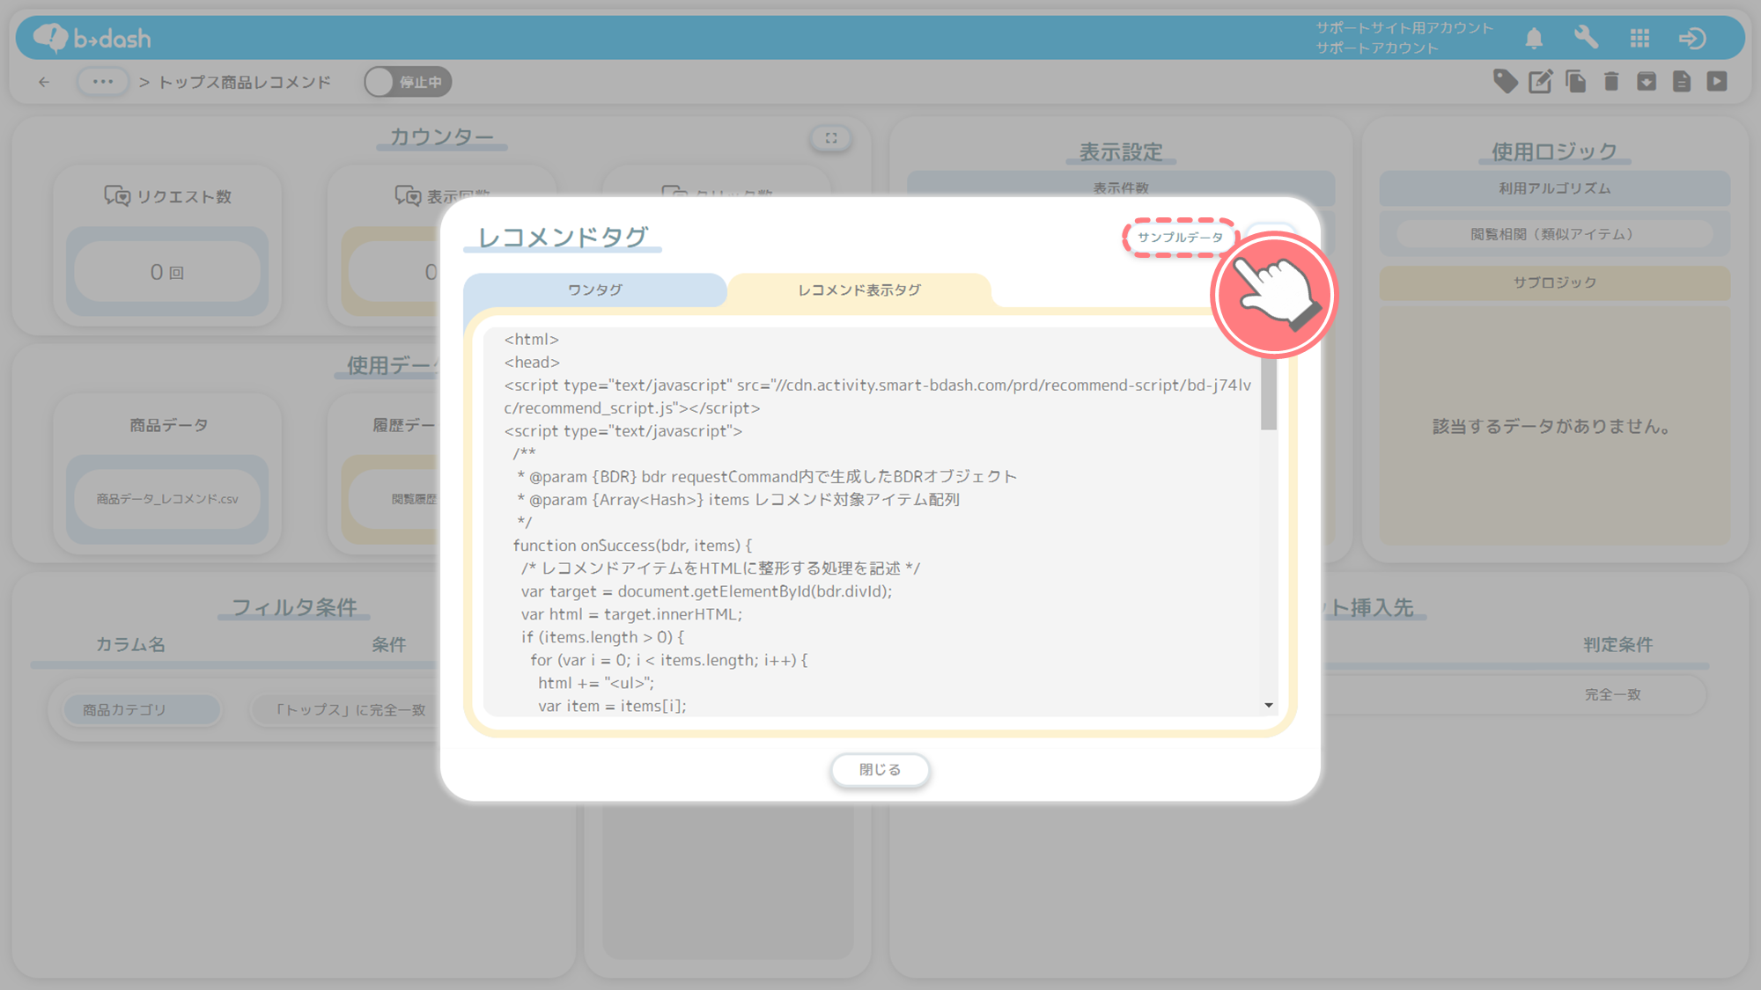Screen dimensions: 1761x990
Task: Expand the breadcrumb ellipsis button
Action: pos(103,82)
